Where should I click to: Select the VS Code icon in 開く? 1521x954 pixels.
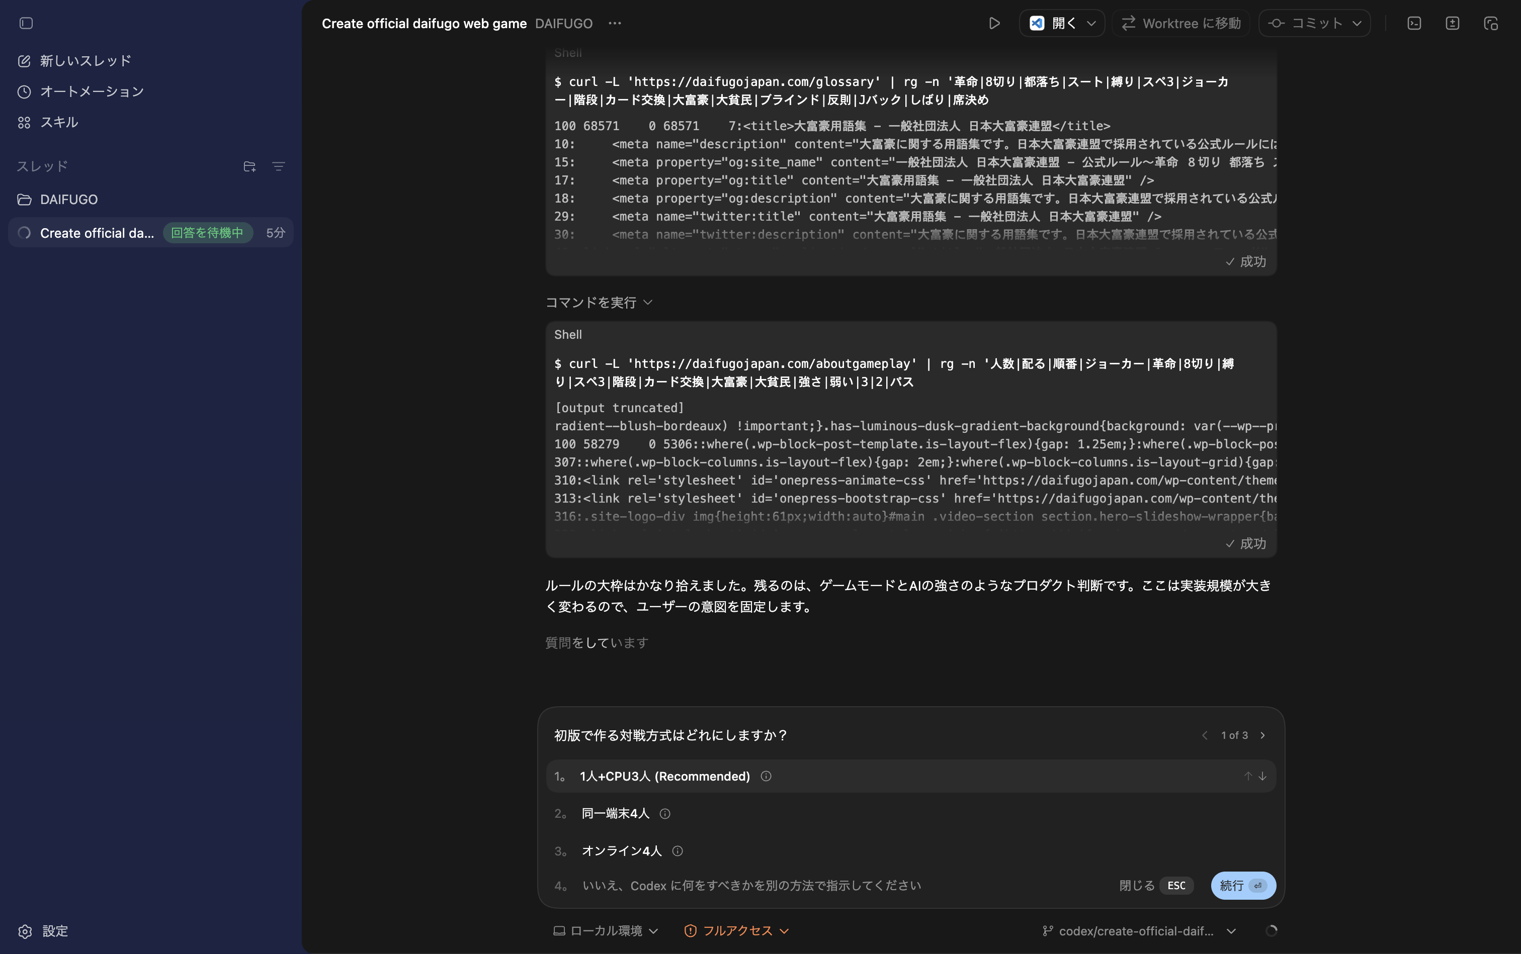(1037, 23)
